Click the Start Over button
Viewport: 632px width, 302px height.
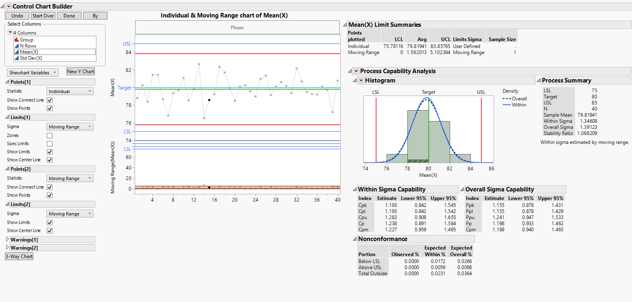coord(43,16)
